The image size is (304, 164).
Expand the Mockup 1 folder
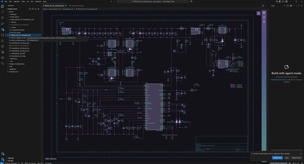click(x=14, y=14)
